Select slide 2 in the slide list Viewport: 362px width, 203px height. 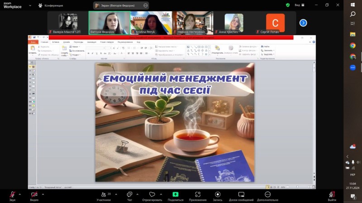32,71
